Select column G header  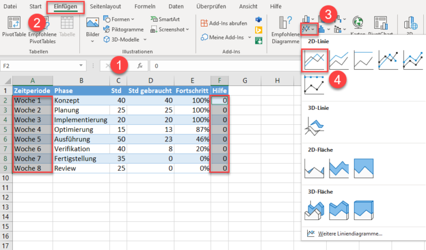pos(245,80)
